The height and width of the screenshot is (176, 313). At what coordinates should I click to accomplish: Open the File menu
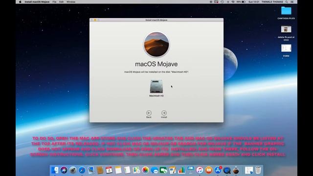click(54, 2)
